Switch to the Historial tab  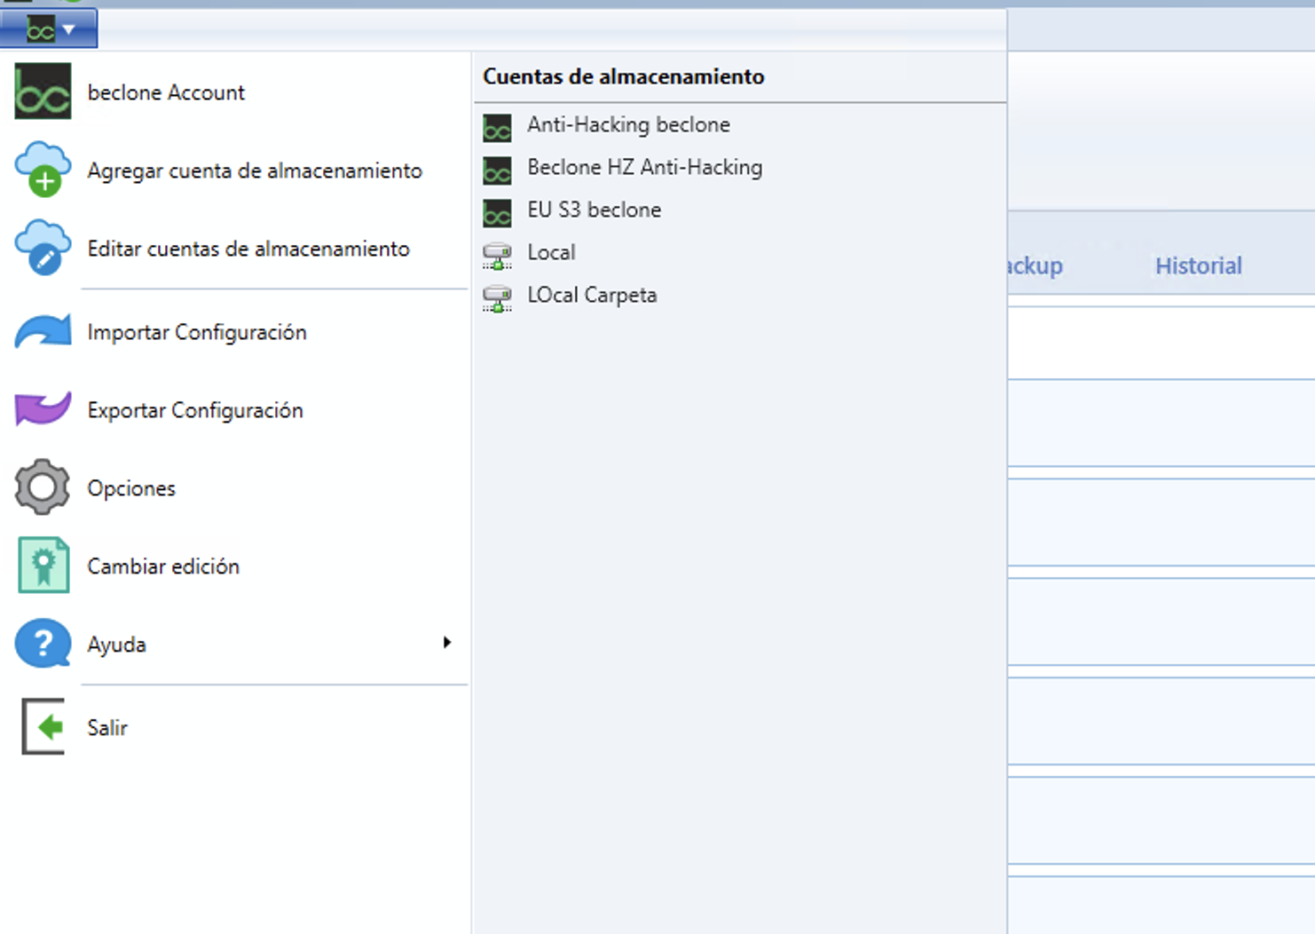1198,265
